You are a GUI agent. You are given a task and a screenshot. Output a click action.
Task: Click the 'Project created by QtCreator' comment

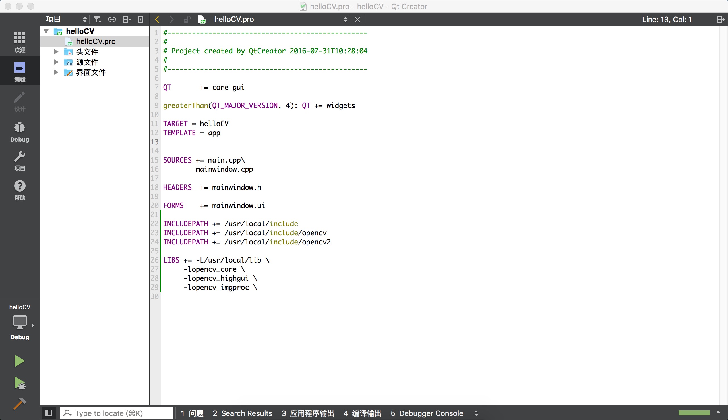point(265,51)
